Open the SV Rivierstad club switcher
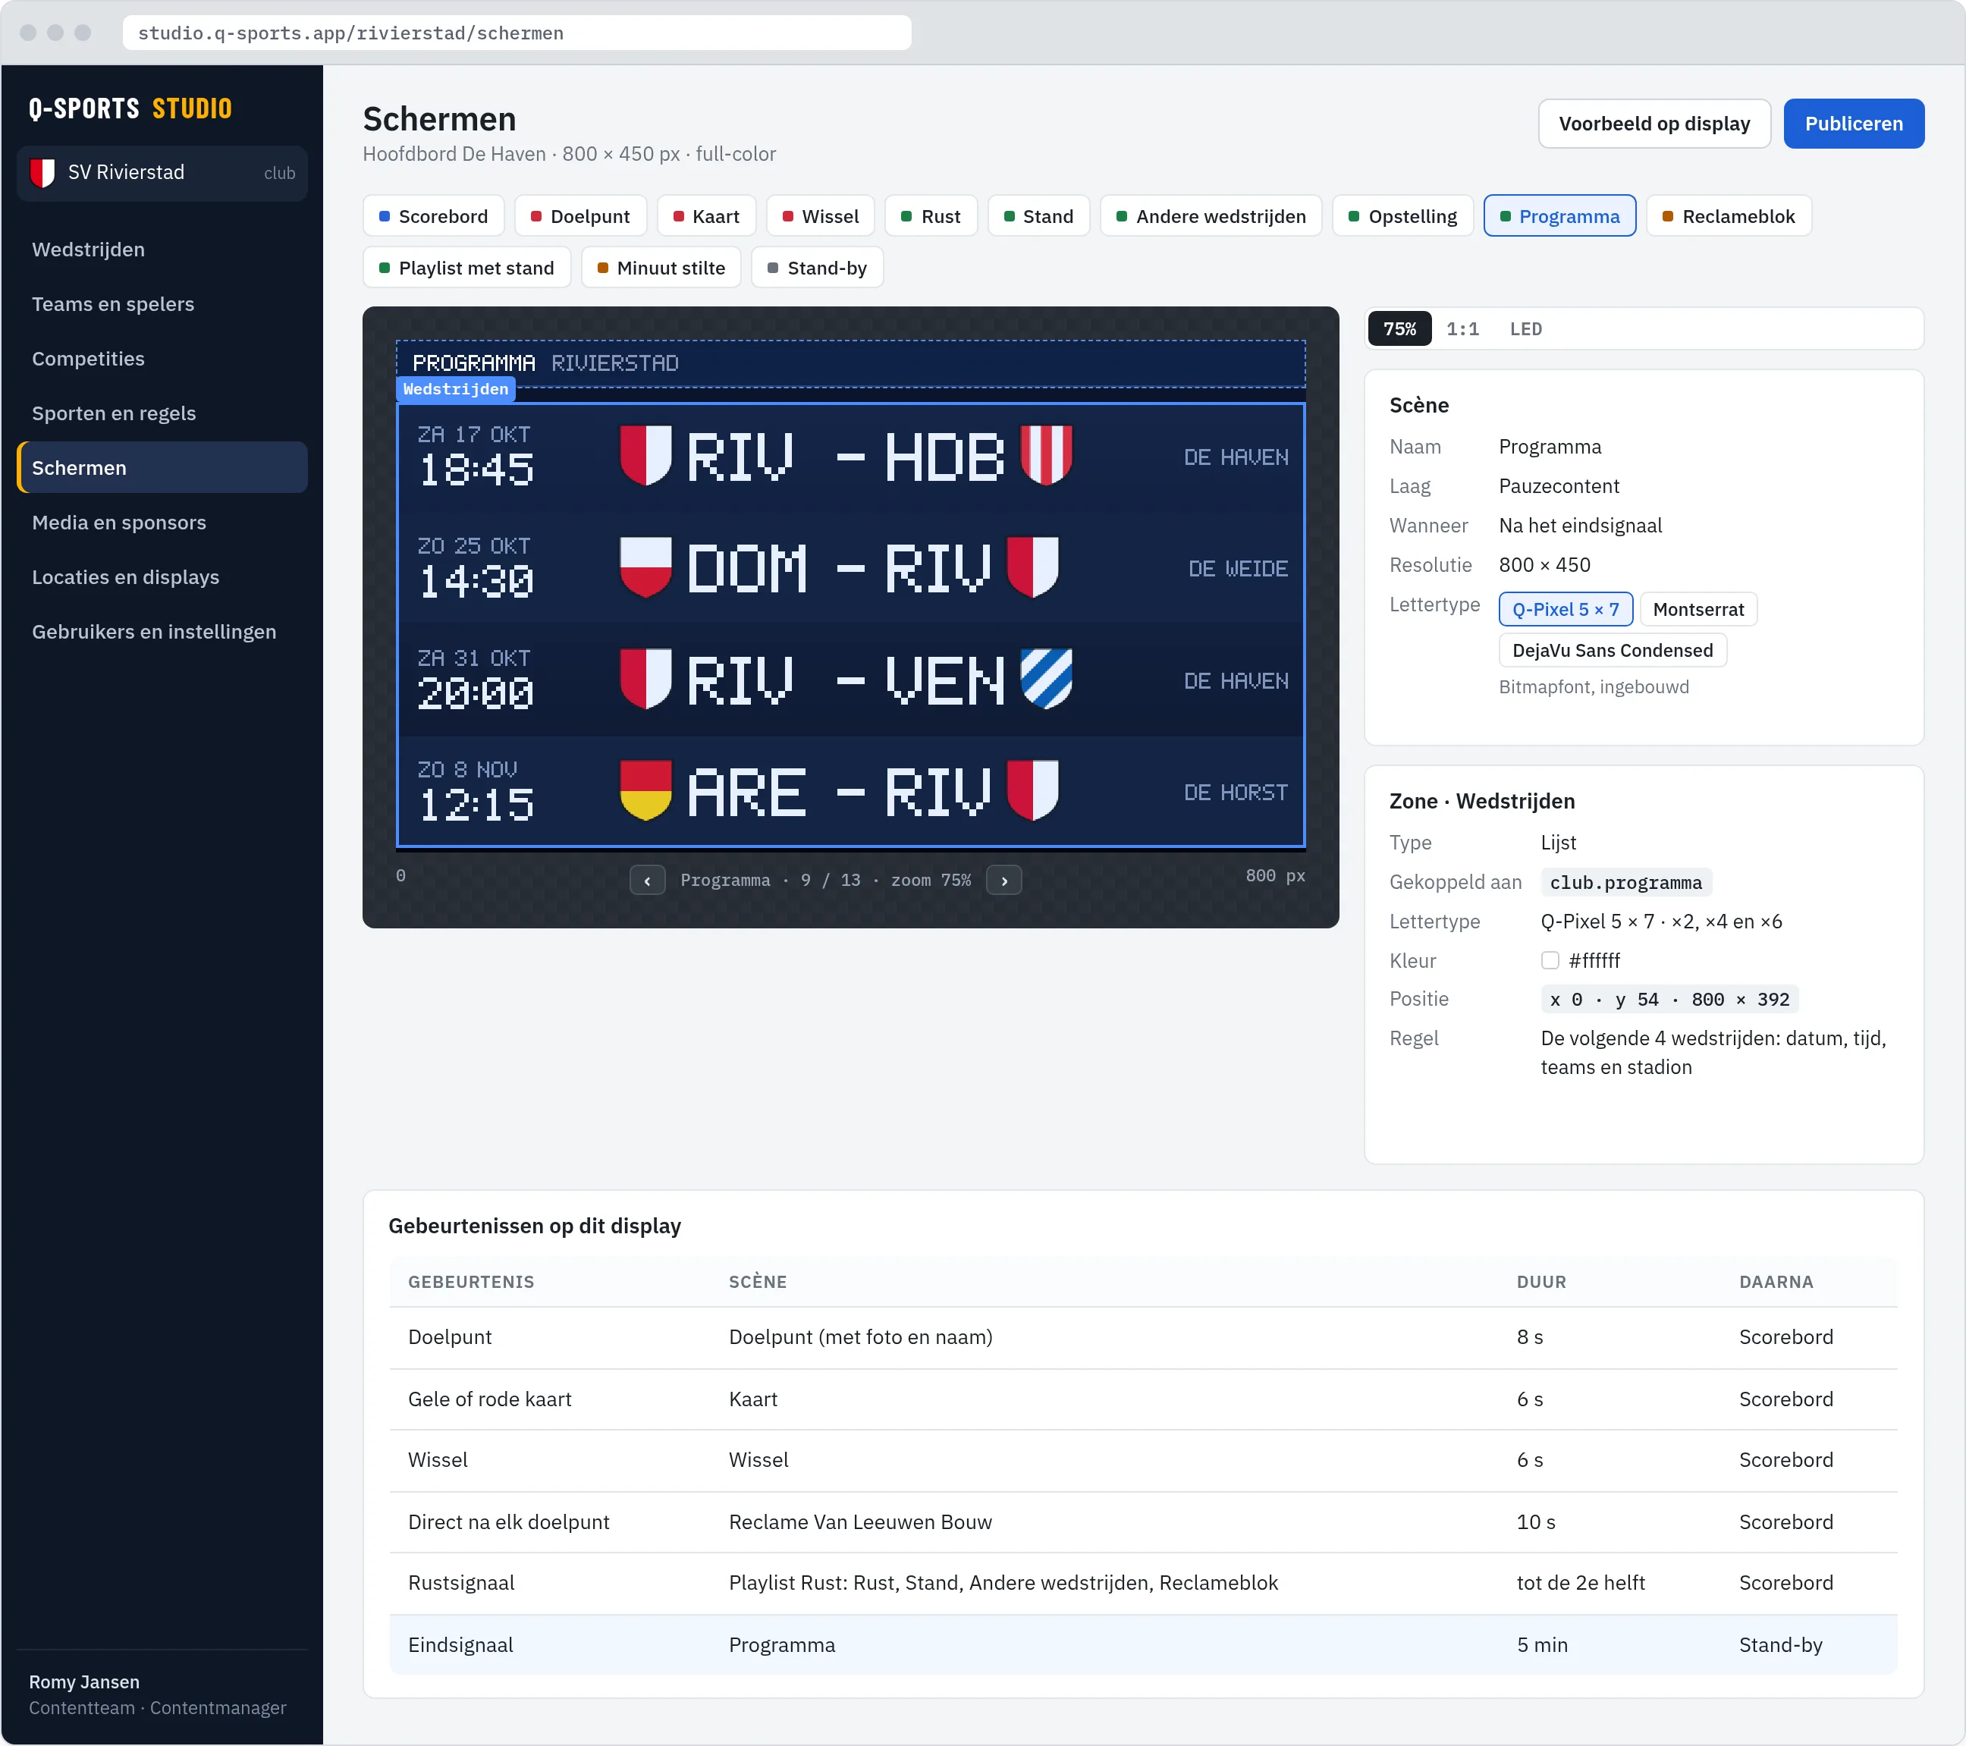This screenshot has height=1746, width=1966. pyautogui.click(x=162, y=173)
